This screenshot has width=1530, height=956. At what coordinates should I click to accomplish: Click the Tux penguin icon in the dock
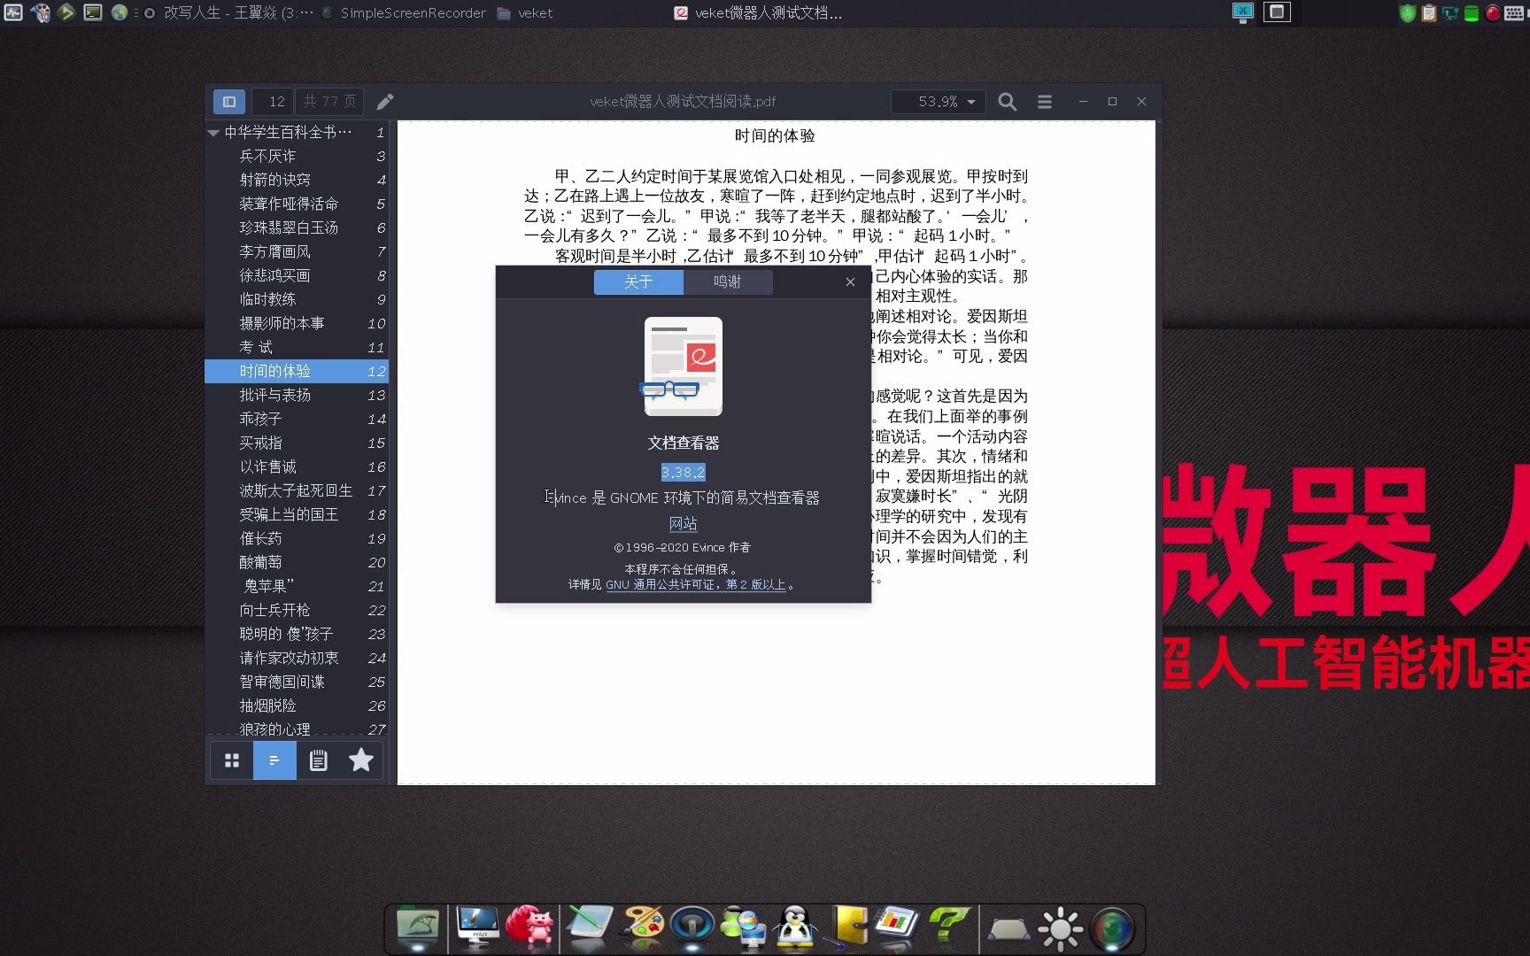[x=795, y=927]
